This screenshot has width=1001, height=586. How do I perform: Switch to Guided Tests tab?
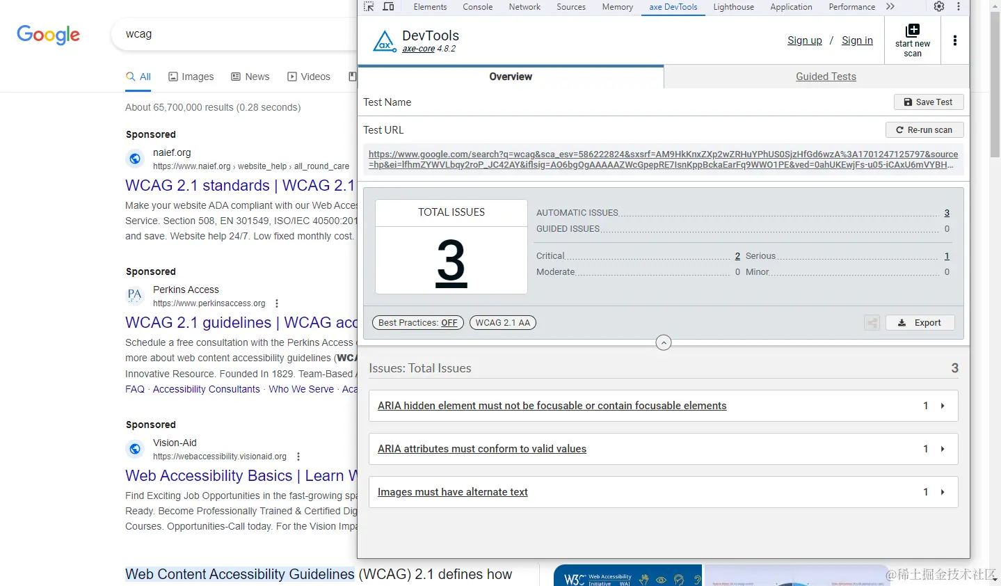point(826,77)
